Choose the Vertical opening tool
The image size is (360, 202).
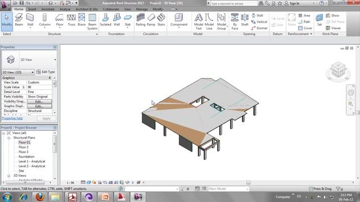click(259, 22)
